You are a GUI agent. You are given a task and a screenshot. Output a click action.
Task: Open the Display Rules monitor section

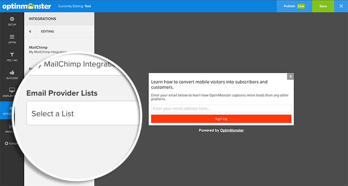(x=9, y=92)
